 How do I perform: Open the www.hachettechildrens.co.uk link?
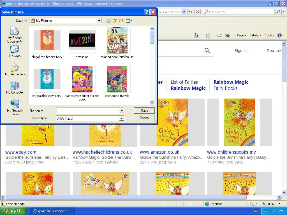pos(102,152)
